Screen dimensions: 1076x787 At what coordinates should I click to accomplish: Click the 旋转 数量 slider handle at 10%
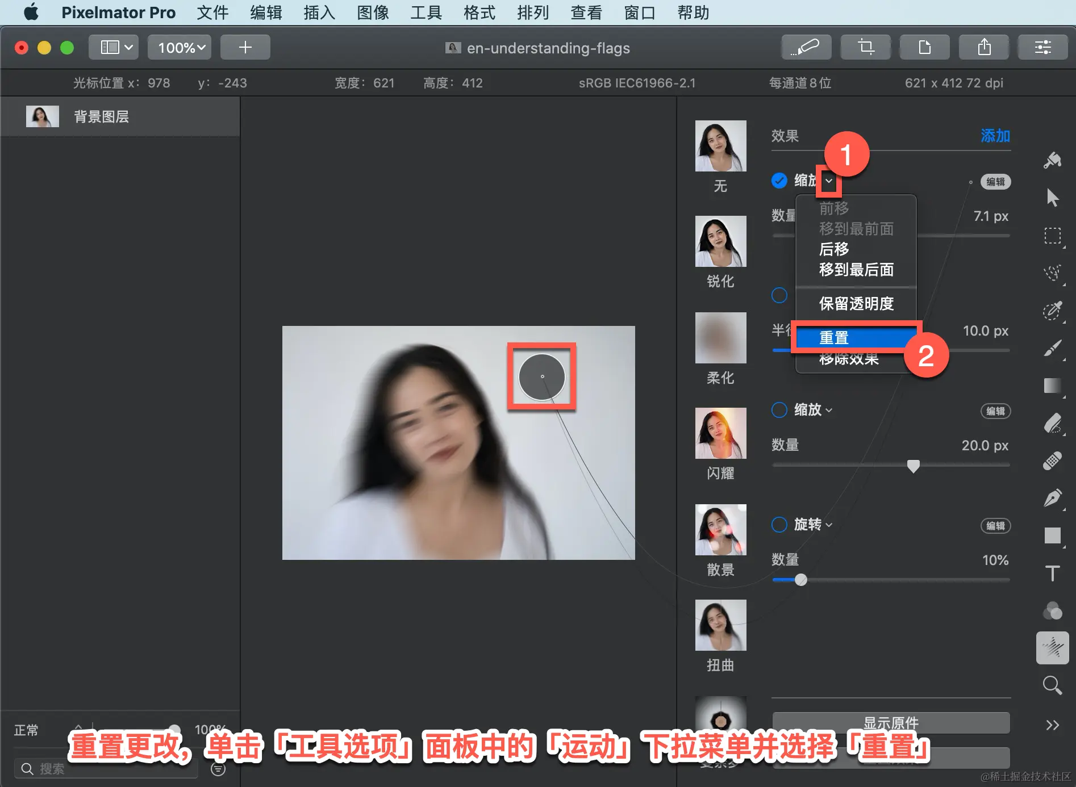click(x=800, y=580)
